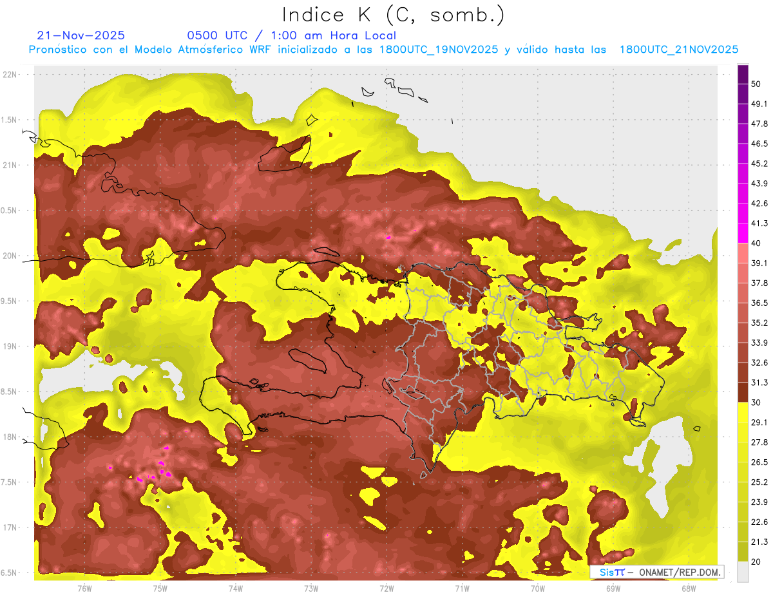
Task: Select the "20N" latitude label
Action: [10, 256]
